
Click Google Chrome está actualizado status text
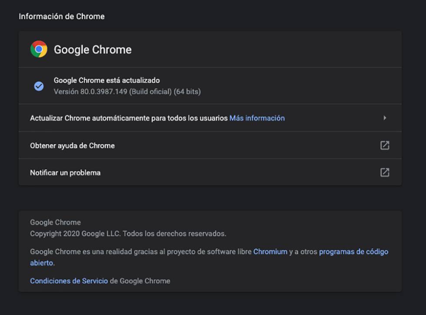click(x=107, y=80)
